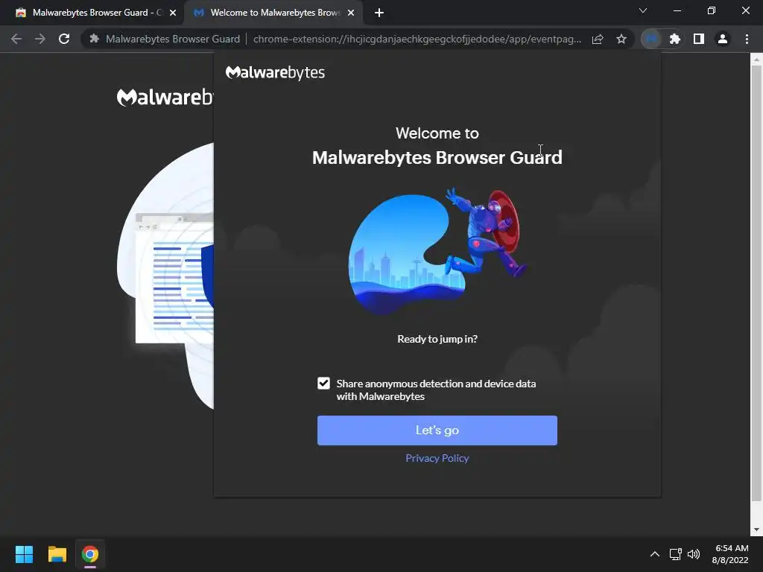Image resolution: width=763 pixels, height=572 pixels.
Task: Click the scrollbar up arrow
Action: click(x=756, y=60)
